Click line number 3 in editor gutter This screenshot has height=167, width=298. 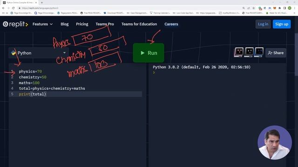click(12, 83)
